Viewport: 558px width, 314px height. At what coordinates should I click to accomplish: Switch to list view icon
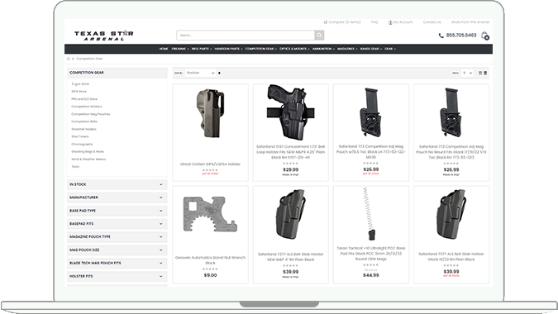[x=485, y=73]
